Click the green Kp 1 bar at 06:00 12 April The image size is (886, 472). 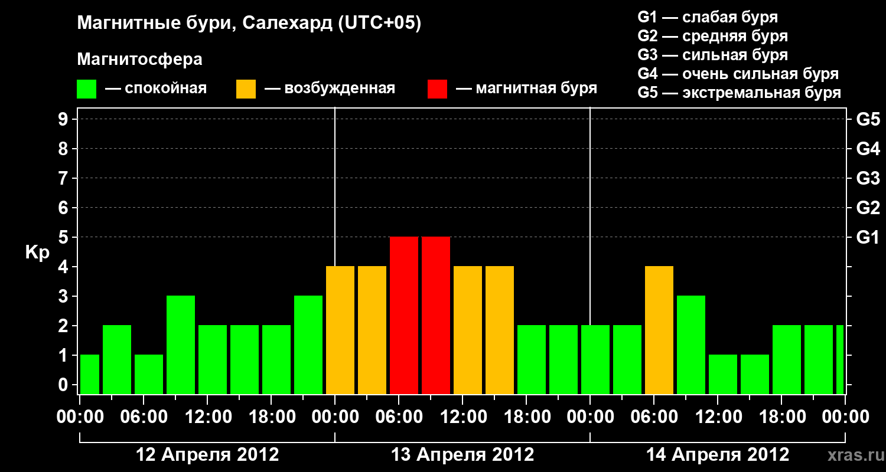pyautogui.click(x=149, y=375)
